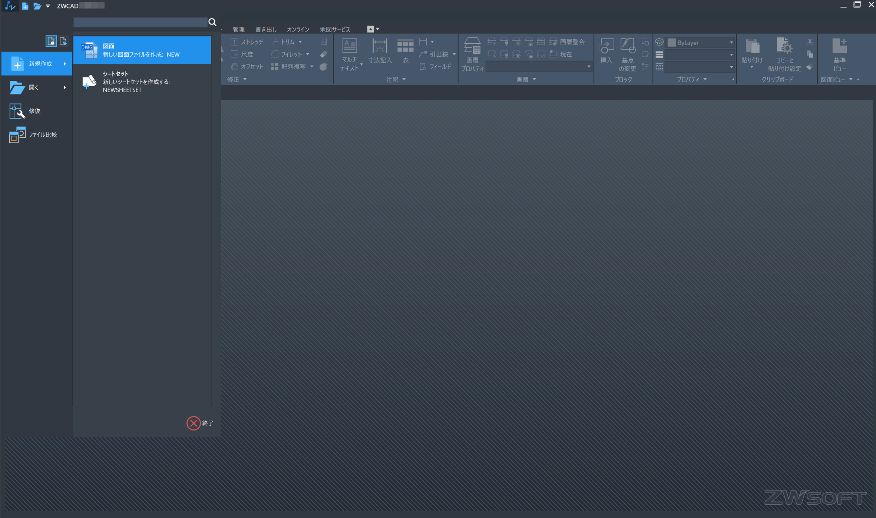Select the 引出線 leader tool
The image size is (876, 518).
click(x=434, y=54)
